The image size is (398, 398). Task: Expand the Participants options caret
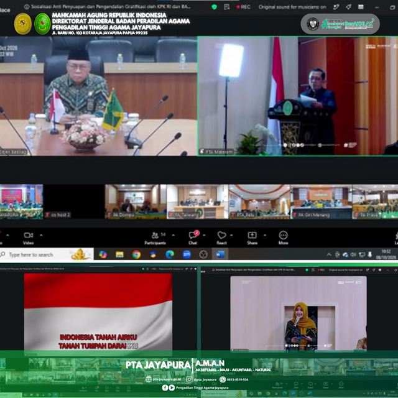[174, 235]
